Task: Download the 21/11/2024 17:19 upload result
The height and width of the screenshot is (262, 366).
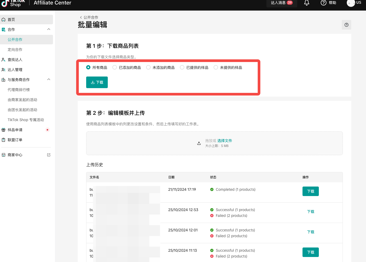Action: [x=310, y=191]
